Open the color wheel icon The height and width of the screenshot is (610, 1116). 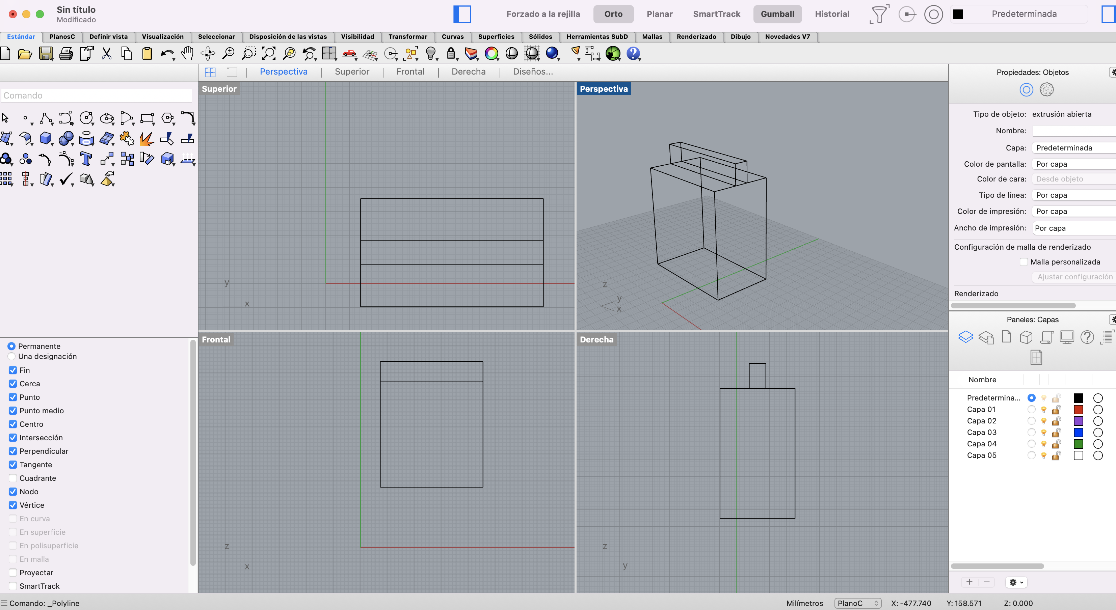point(491,54)
